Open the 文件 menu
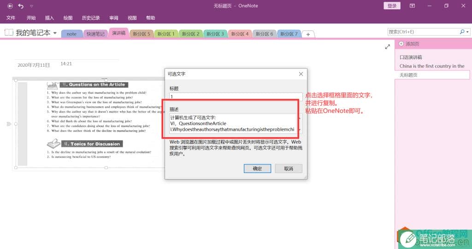 [x=11, y=18]
